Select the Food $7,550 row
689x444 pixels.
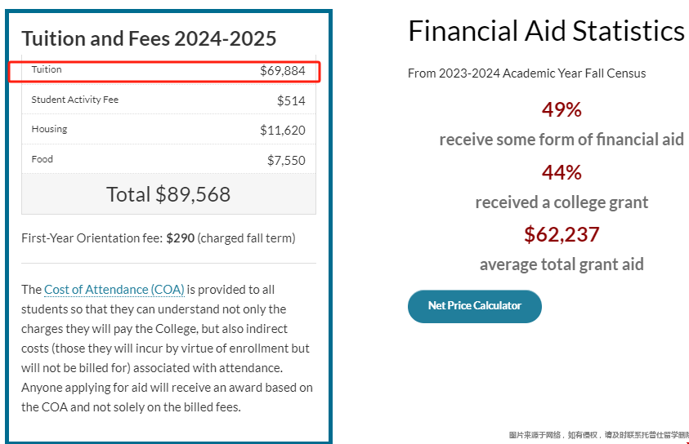pyautogui.click(x=168, y=159)
